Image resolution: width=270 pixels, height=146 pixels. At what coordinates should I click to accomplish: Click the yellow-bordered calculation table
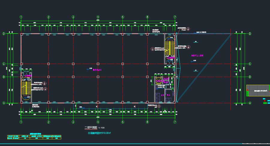tap(34, 137)
